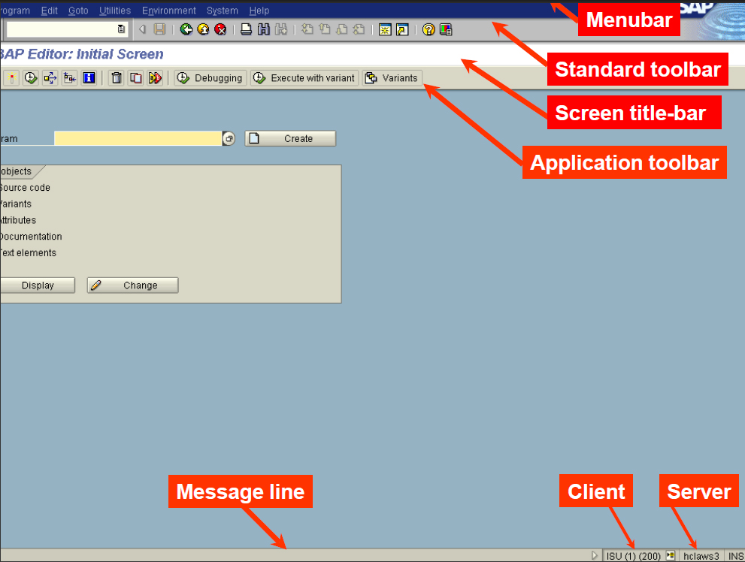The height and width of the screenshot is (562, 745).
Task: Go to Last Page icon
Action: [359, 29]
